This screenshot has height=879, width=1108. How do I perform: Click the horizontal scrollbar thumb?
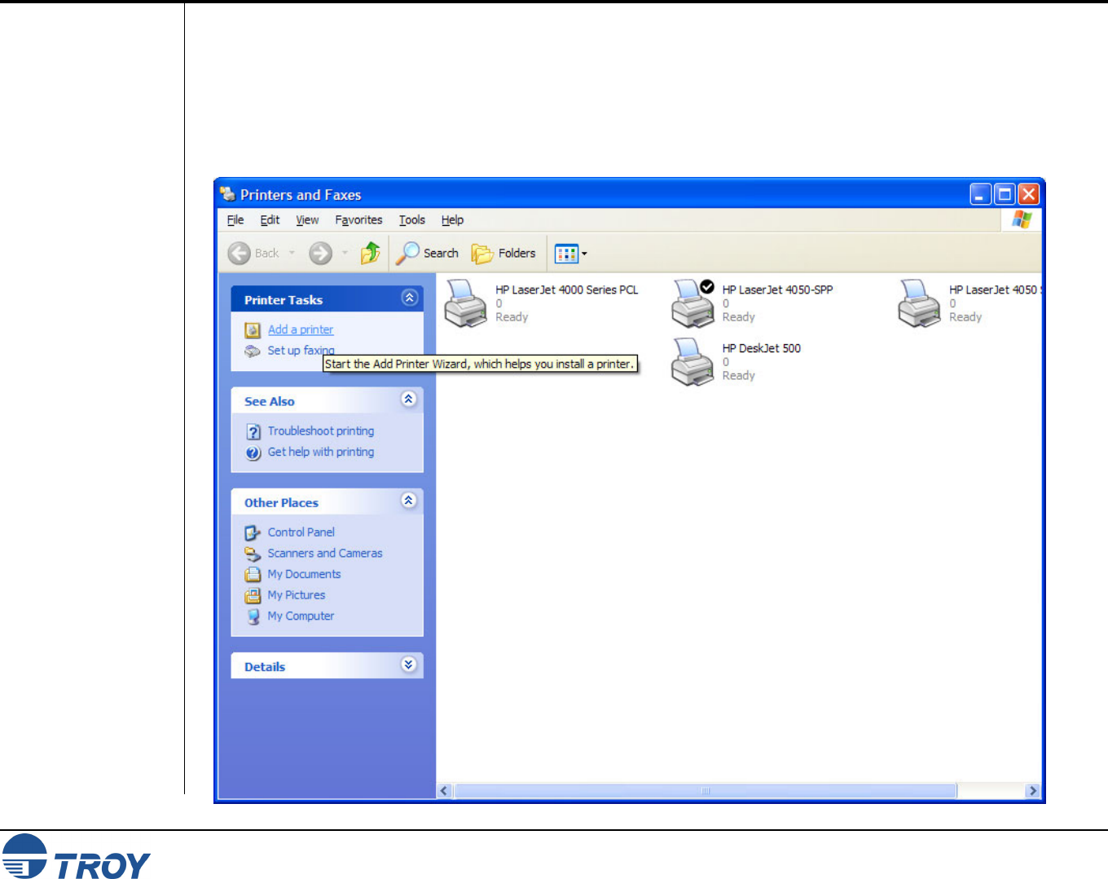pos(706,791)
